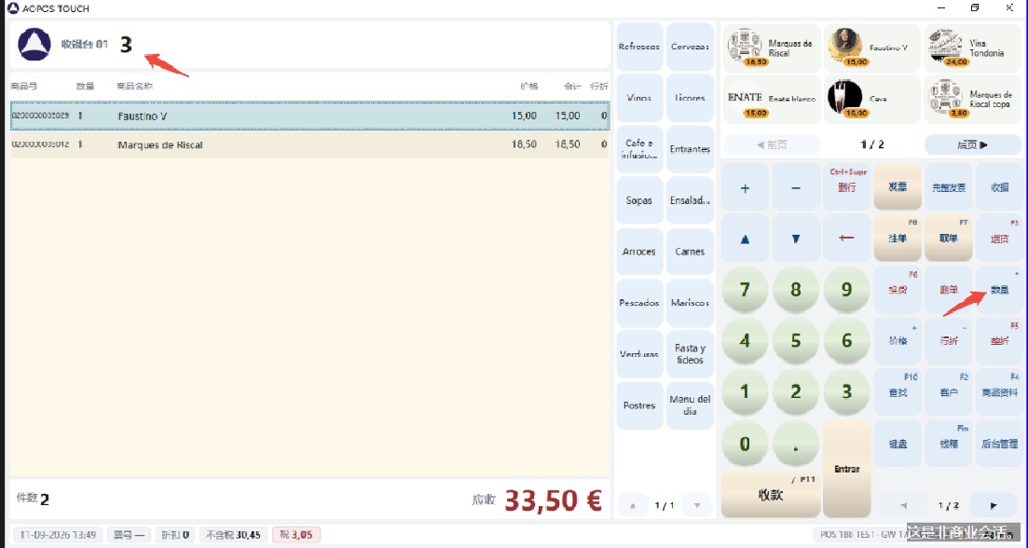This screenshot has height=548, width=1028.
Task: Open the Cafe e infusiones category
Action: point(639,149)
